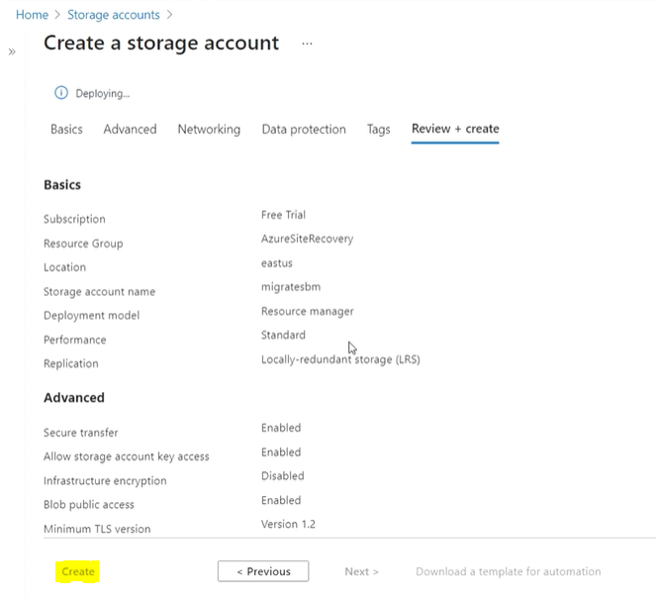The height and width of the screenshot is (600, 656).
Task: Download a template for automation link
Action: (509, 571)
